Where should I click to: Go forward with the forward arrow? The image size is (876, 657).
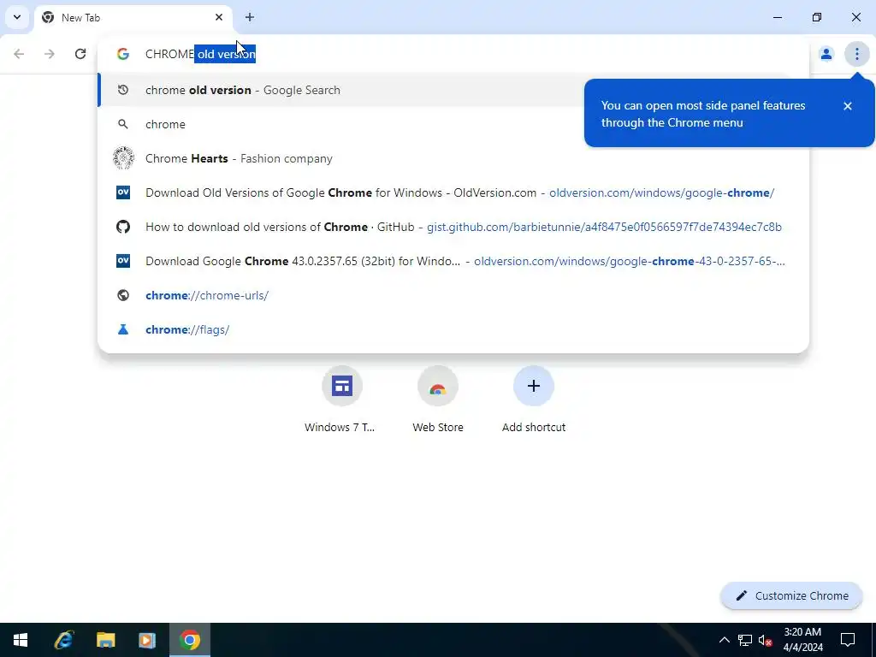(50, 54)
